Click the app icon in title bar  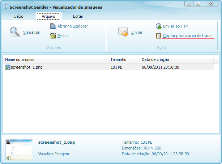point(6,7)
